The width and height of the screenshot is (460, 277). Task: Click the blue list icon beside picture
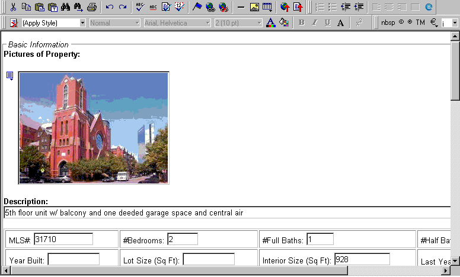(10, 76)
